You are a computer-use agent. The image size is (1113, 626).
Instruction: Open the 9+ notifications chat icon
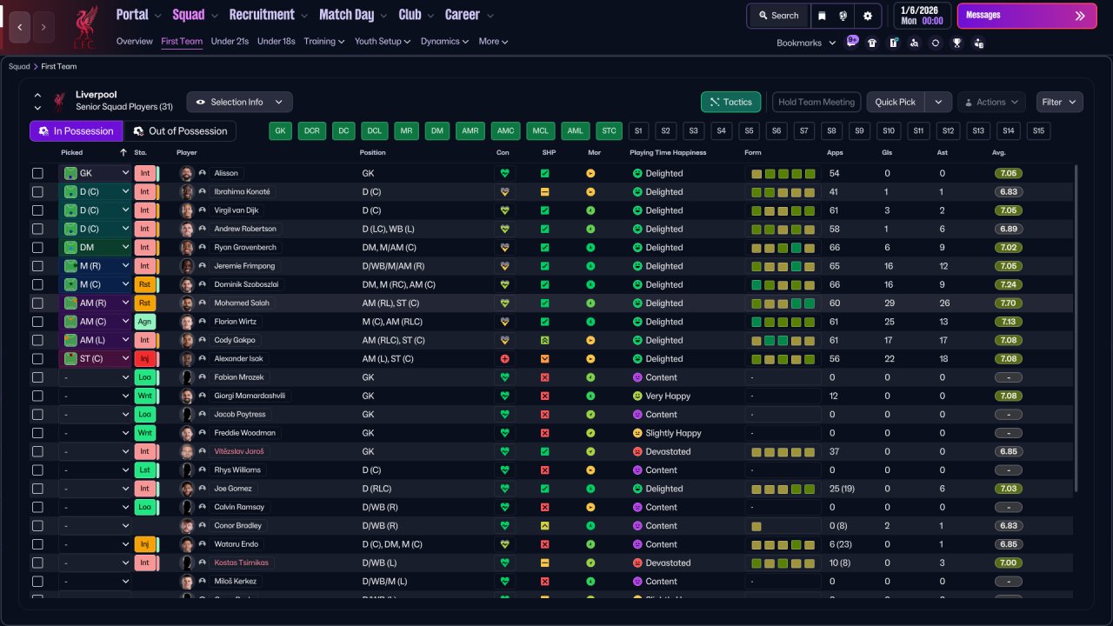pyautogui.click(x=851, y=41)
